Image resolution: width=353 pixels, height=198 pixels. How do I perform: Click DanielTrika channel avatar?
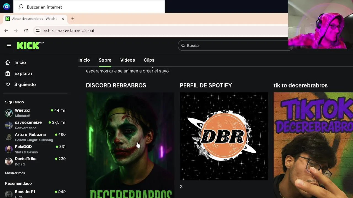click(9, 161)
